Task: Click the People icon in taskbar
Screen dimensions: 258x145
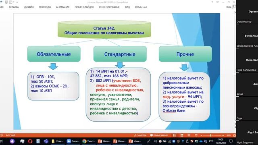Action: point(149,141)
